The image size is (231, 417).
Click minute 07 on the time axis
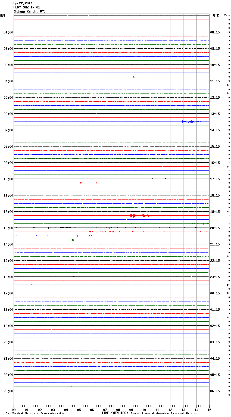click(105, 410)
